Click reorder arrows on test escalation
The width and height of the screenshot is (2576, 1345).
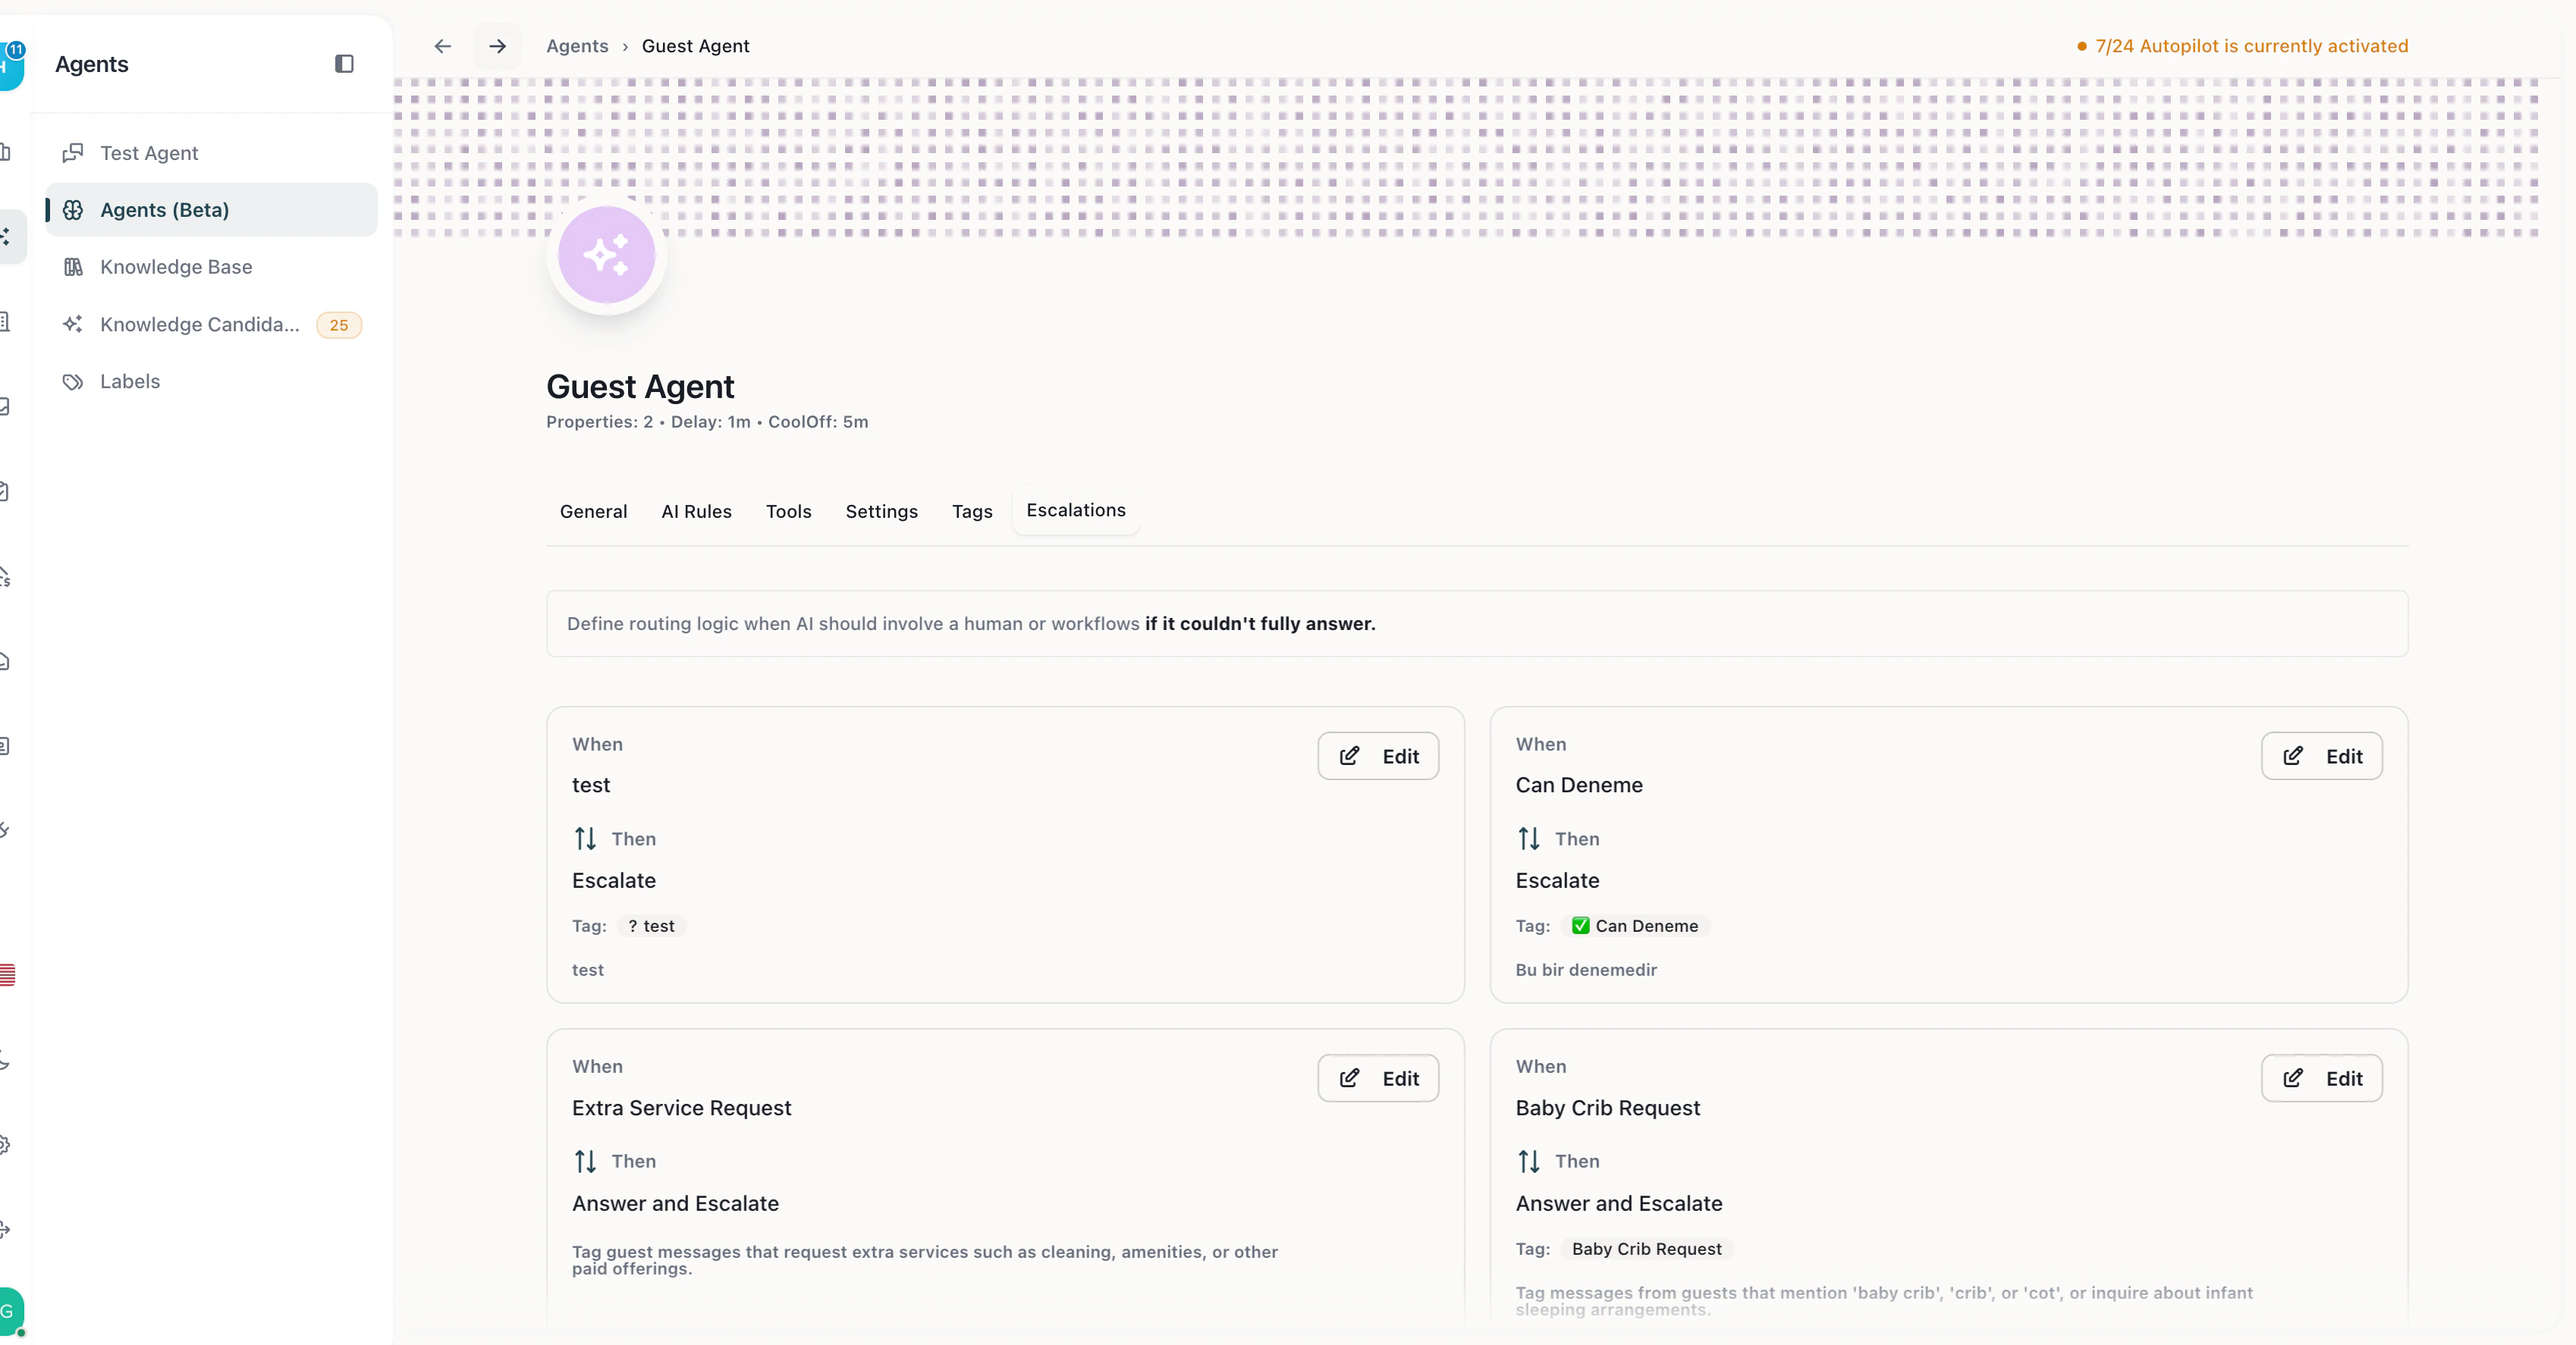point(585,839)
